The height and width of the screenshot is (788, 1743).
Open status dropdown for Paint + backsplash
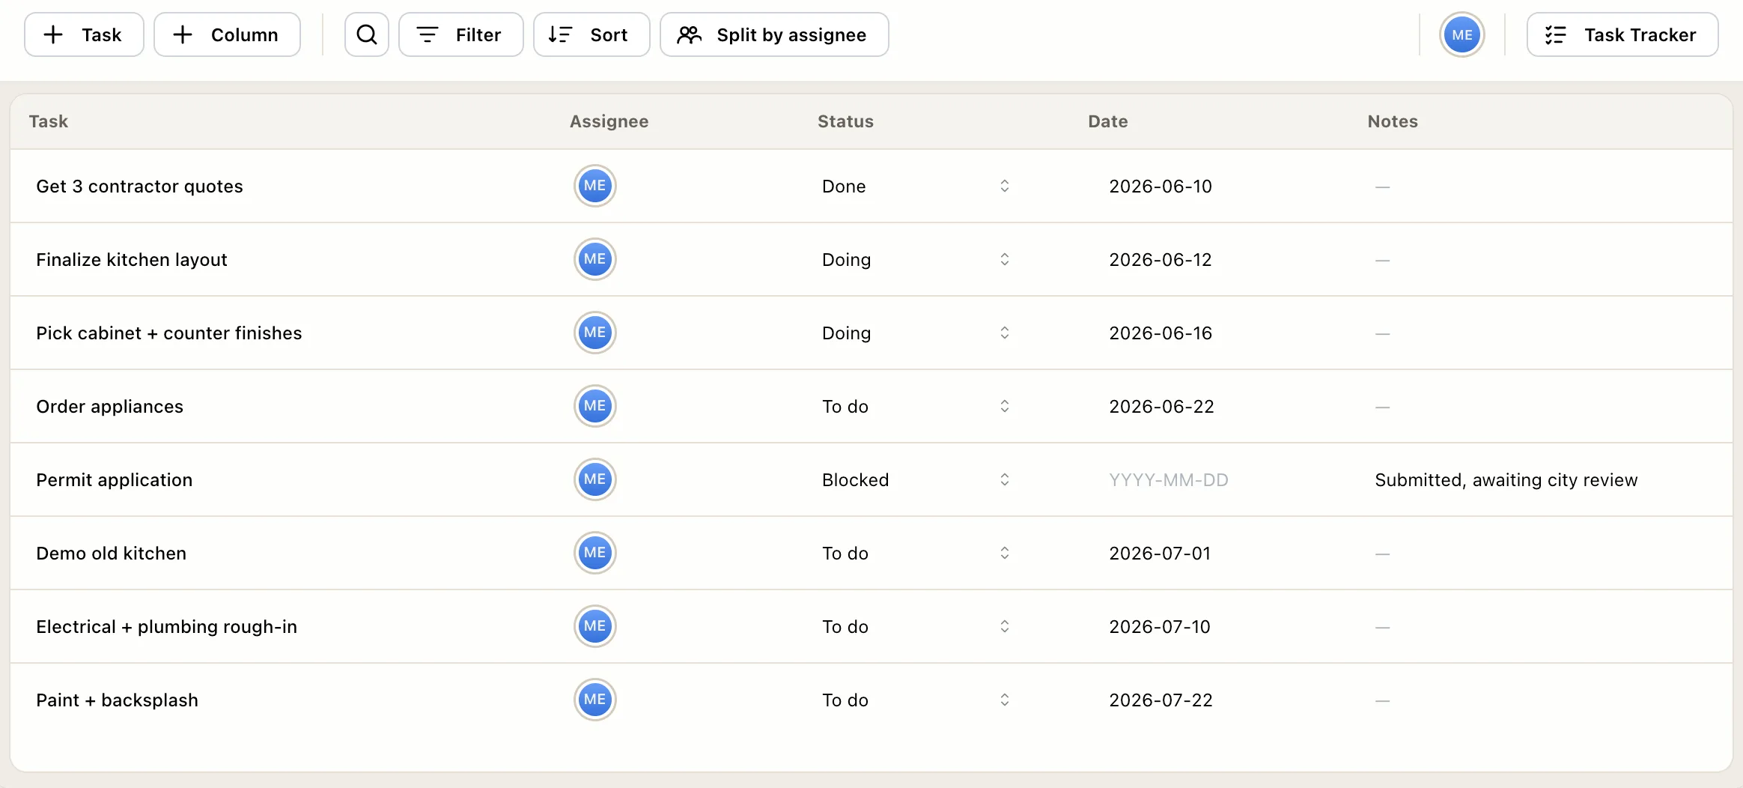pos(916,700)
